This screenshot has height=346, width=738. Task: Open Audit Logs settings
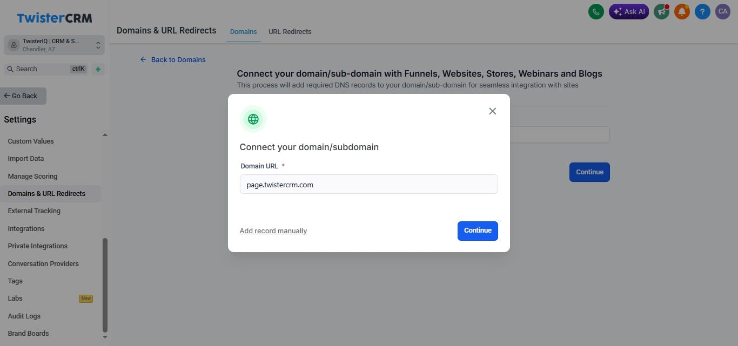pos(24,316)
